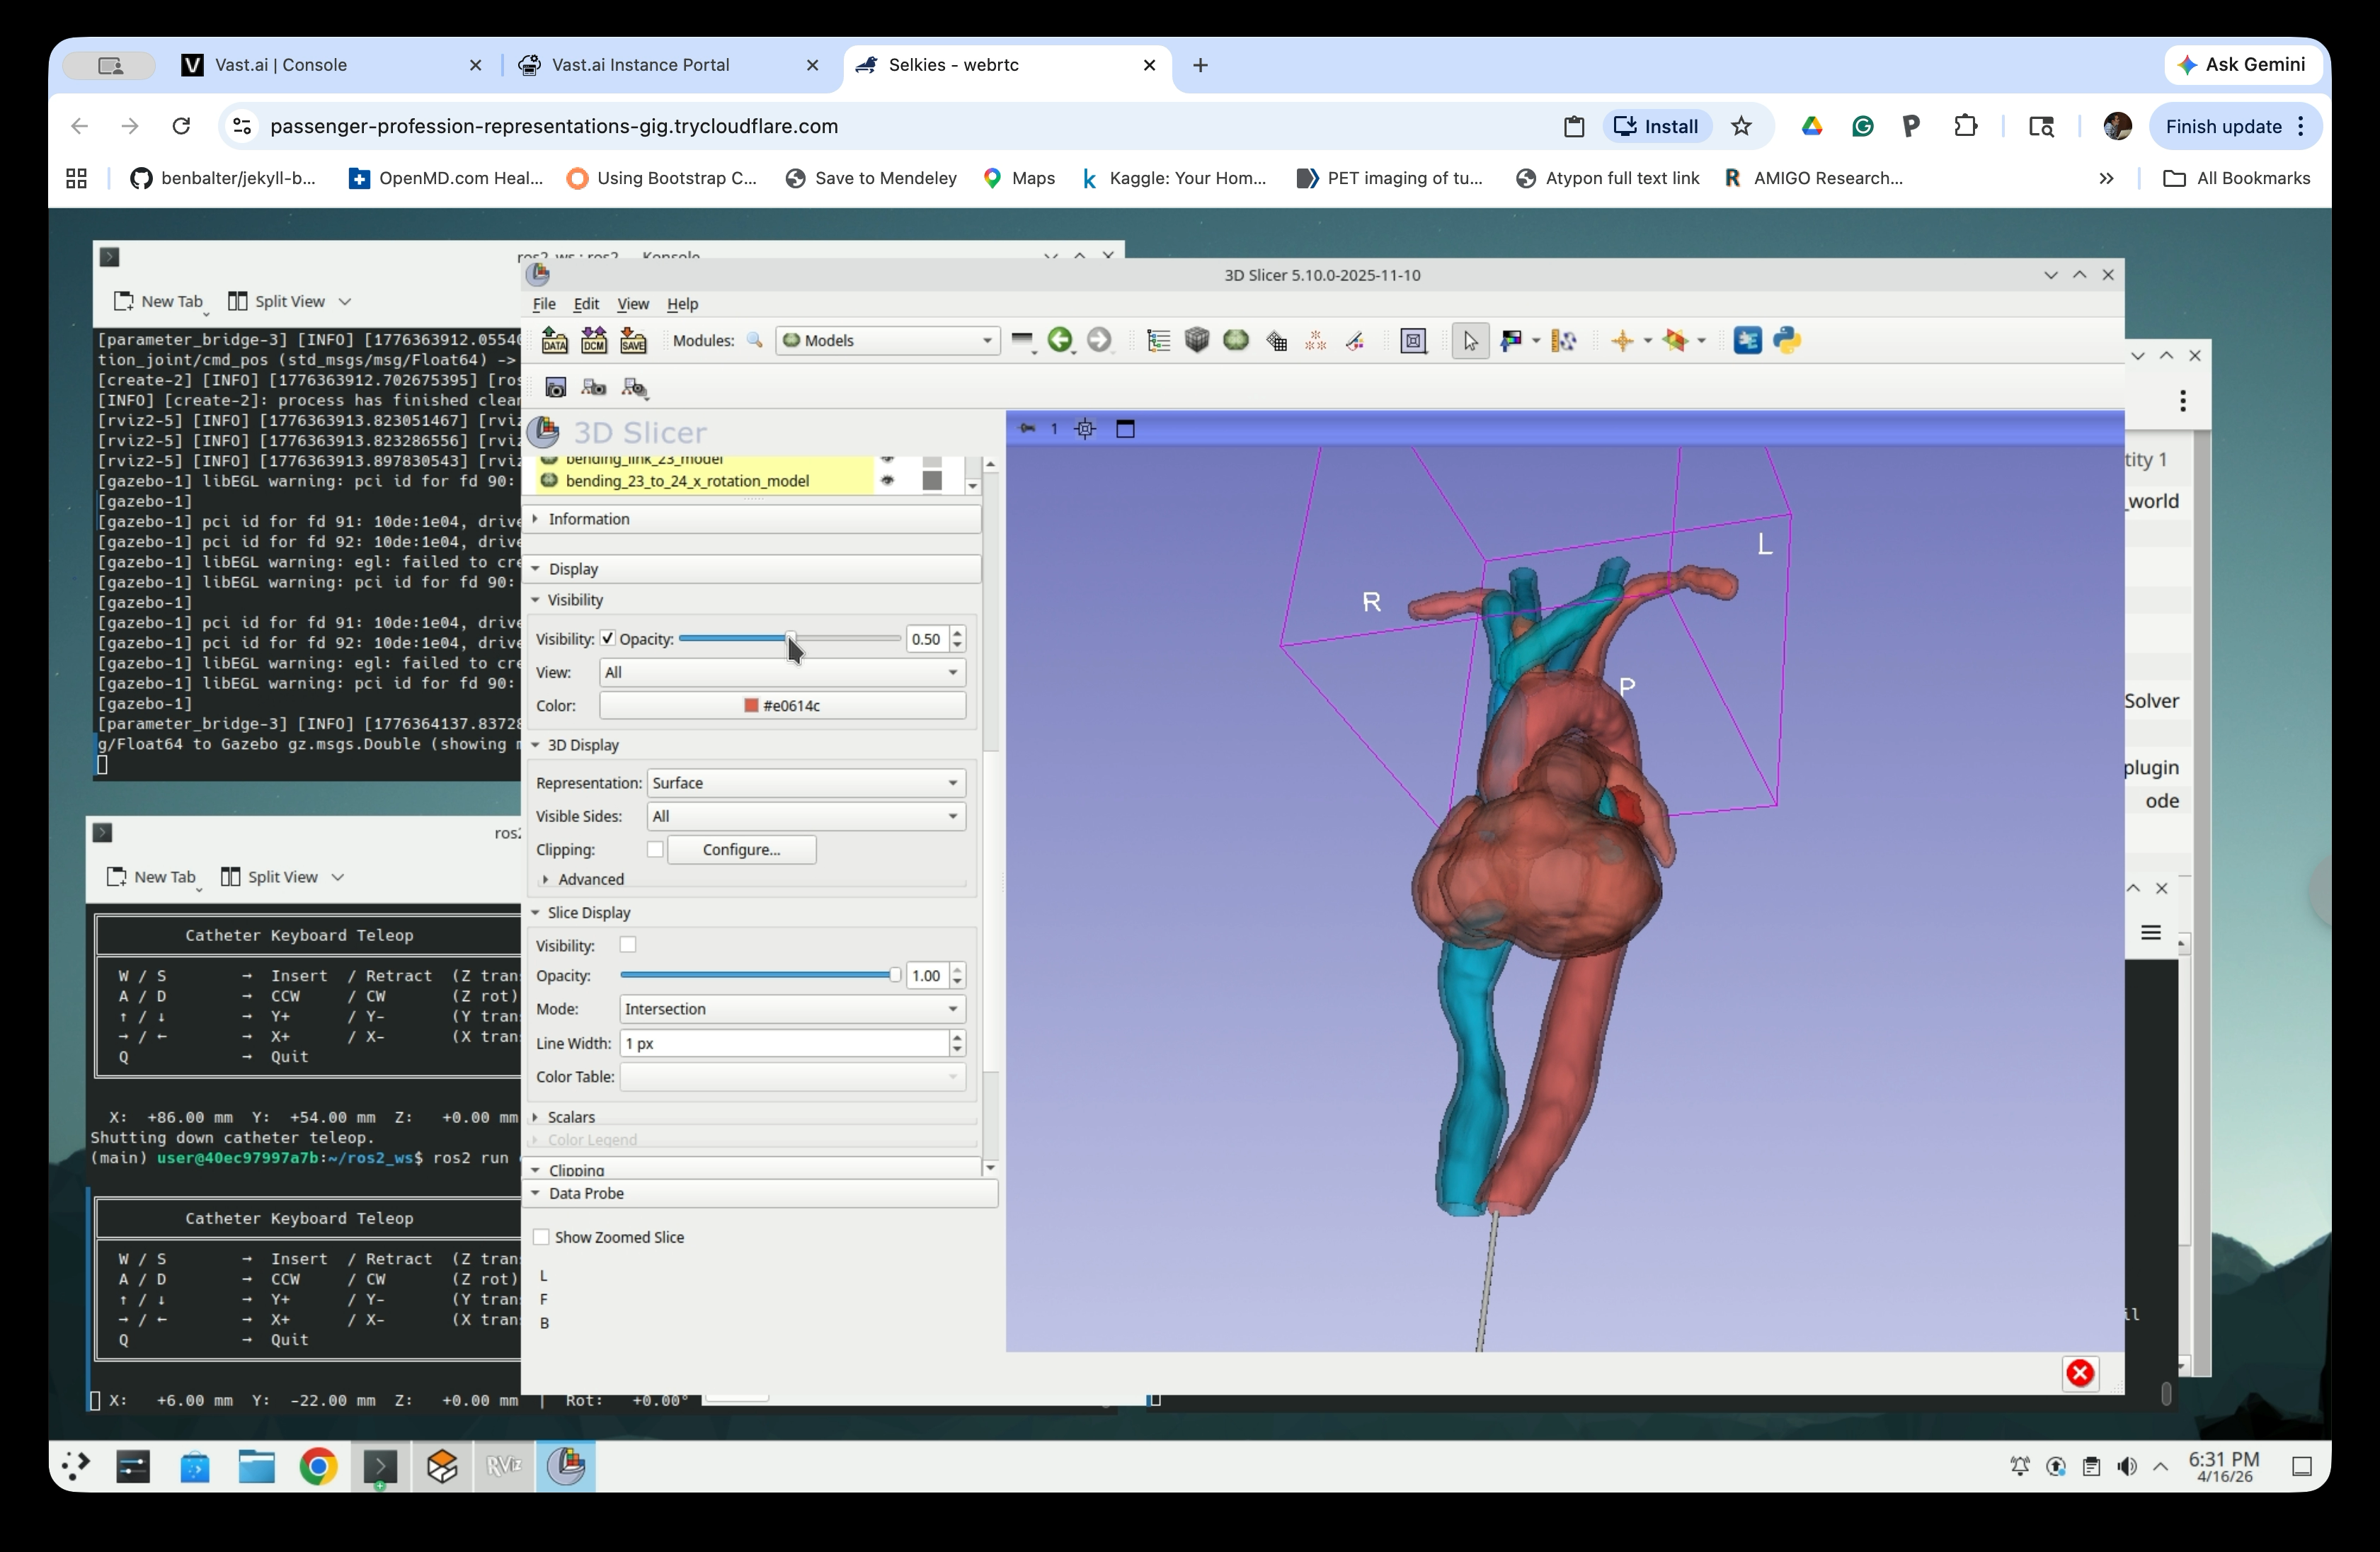Viewport: 2380px width, 1552px height.
Task: Open the DICOM module via DCM toolbar icon
Action: coord(593,340)
